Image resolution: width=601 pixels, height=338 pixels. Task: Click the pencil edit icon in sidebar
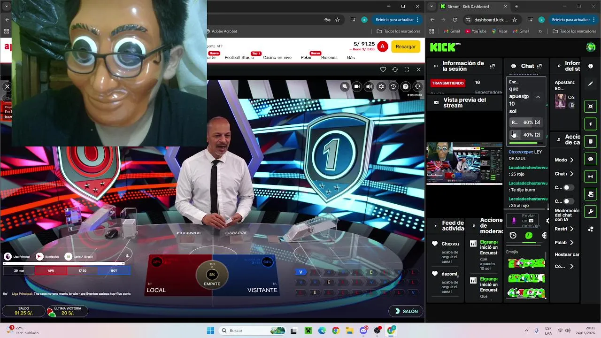coord(591,84)
